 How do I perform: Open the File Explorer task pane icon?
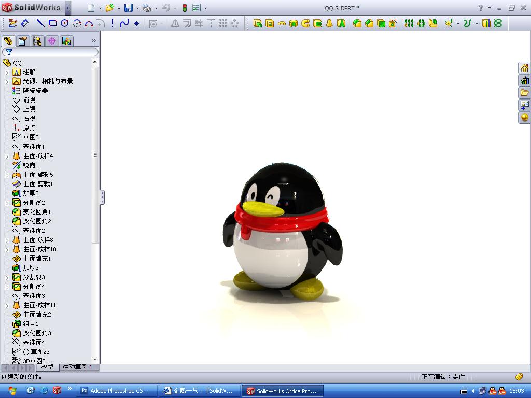(x=524, y=93)
